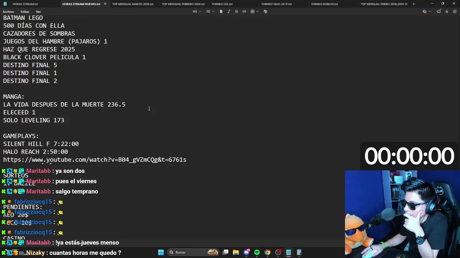Open Spotify from the taskbar
The width and height of the screenshot is (460, 258).
(257, 252)
